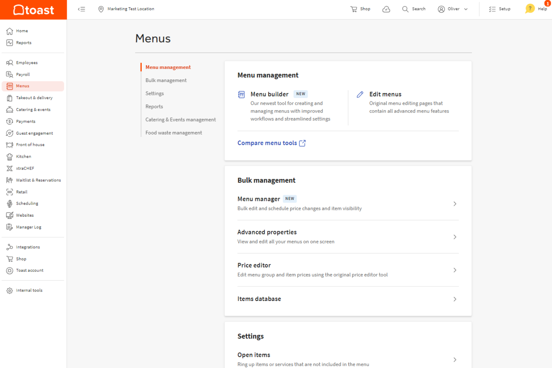Expand the Oliver account dropdown
The image size is (552, 368).
click(452, 9)
